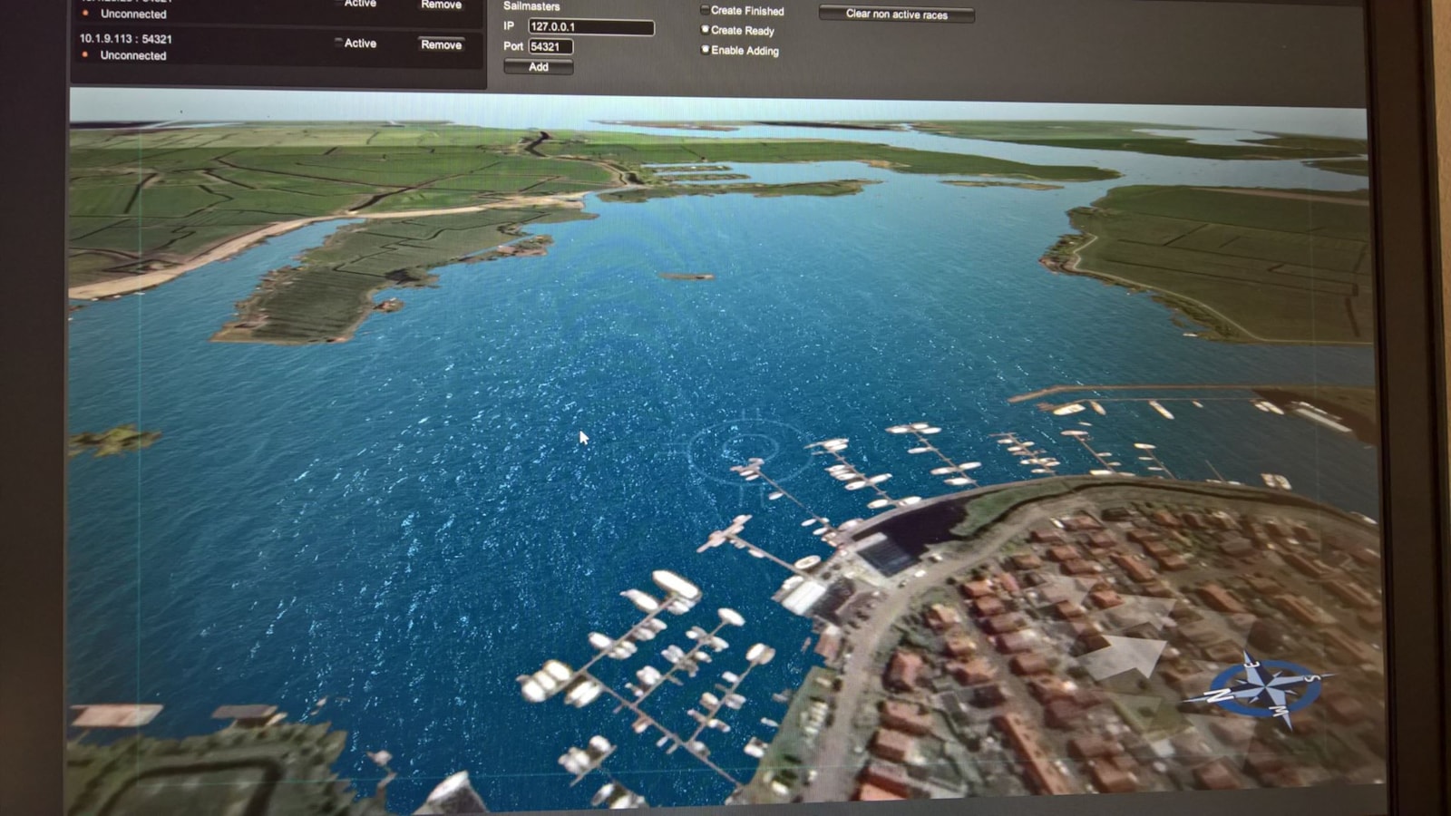The height and width of the screenshot is (816, 1451).
Task: Enable the Create Finished option
Action: click(705, 10)
